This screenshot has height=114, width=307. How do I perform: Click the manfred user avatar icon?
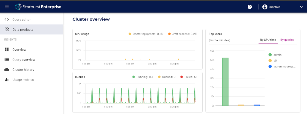265,7
